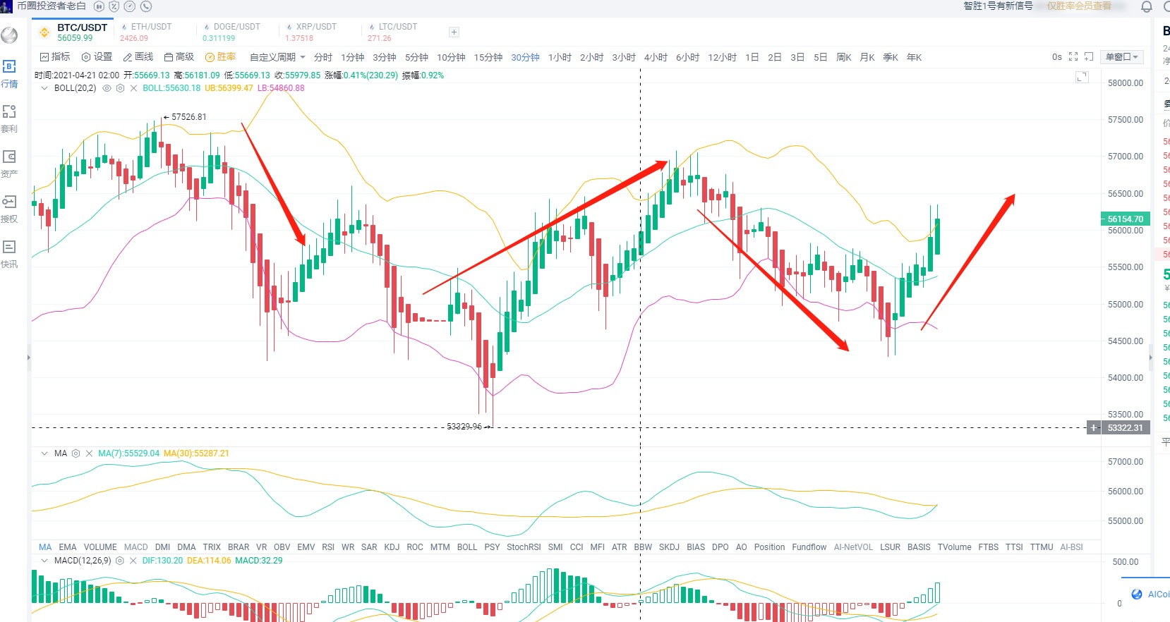Switch sub-chart to StochRSI indicator
This screenshot has width=1170, height=622.
pyautogui.click(x=524, y=547)
